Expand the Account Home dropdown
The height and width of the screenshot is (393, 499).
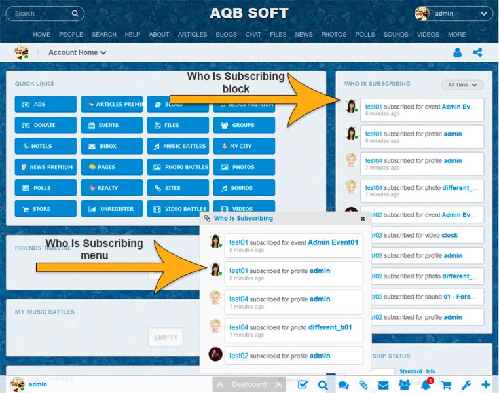tap(77, 52)
